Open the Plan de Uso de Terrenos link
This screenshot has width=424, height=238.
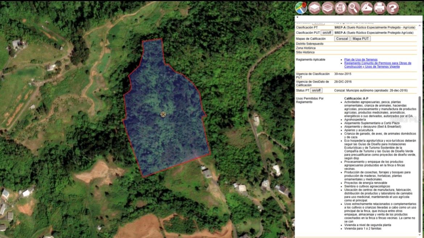pos(361,60)
